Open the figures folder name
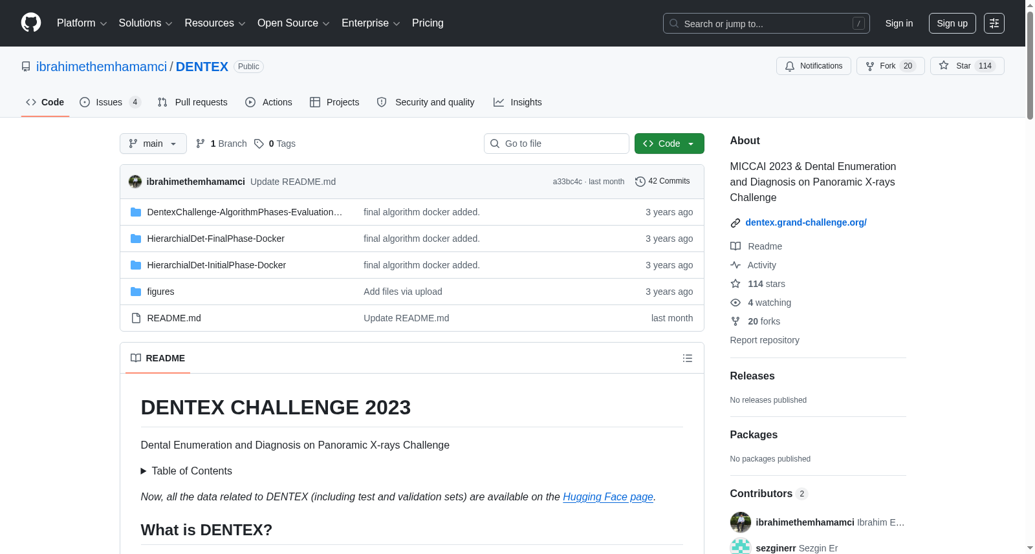 click(160, 292)
